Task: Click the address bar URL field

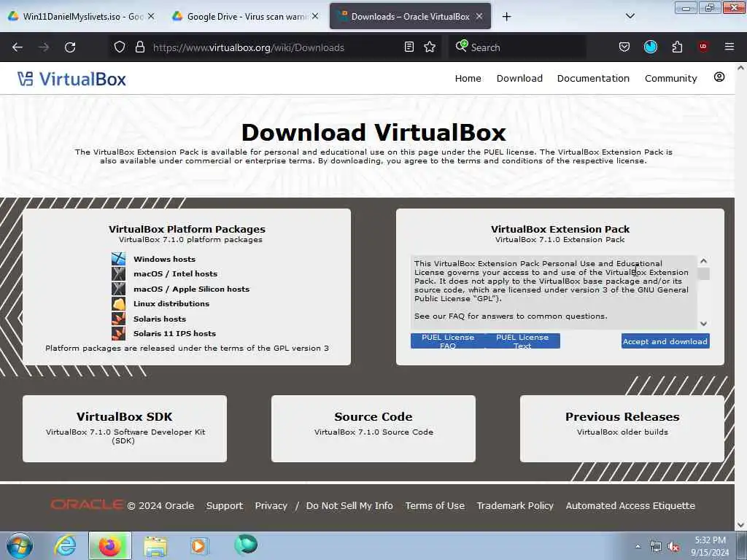Action: tap(274, 47)
